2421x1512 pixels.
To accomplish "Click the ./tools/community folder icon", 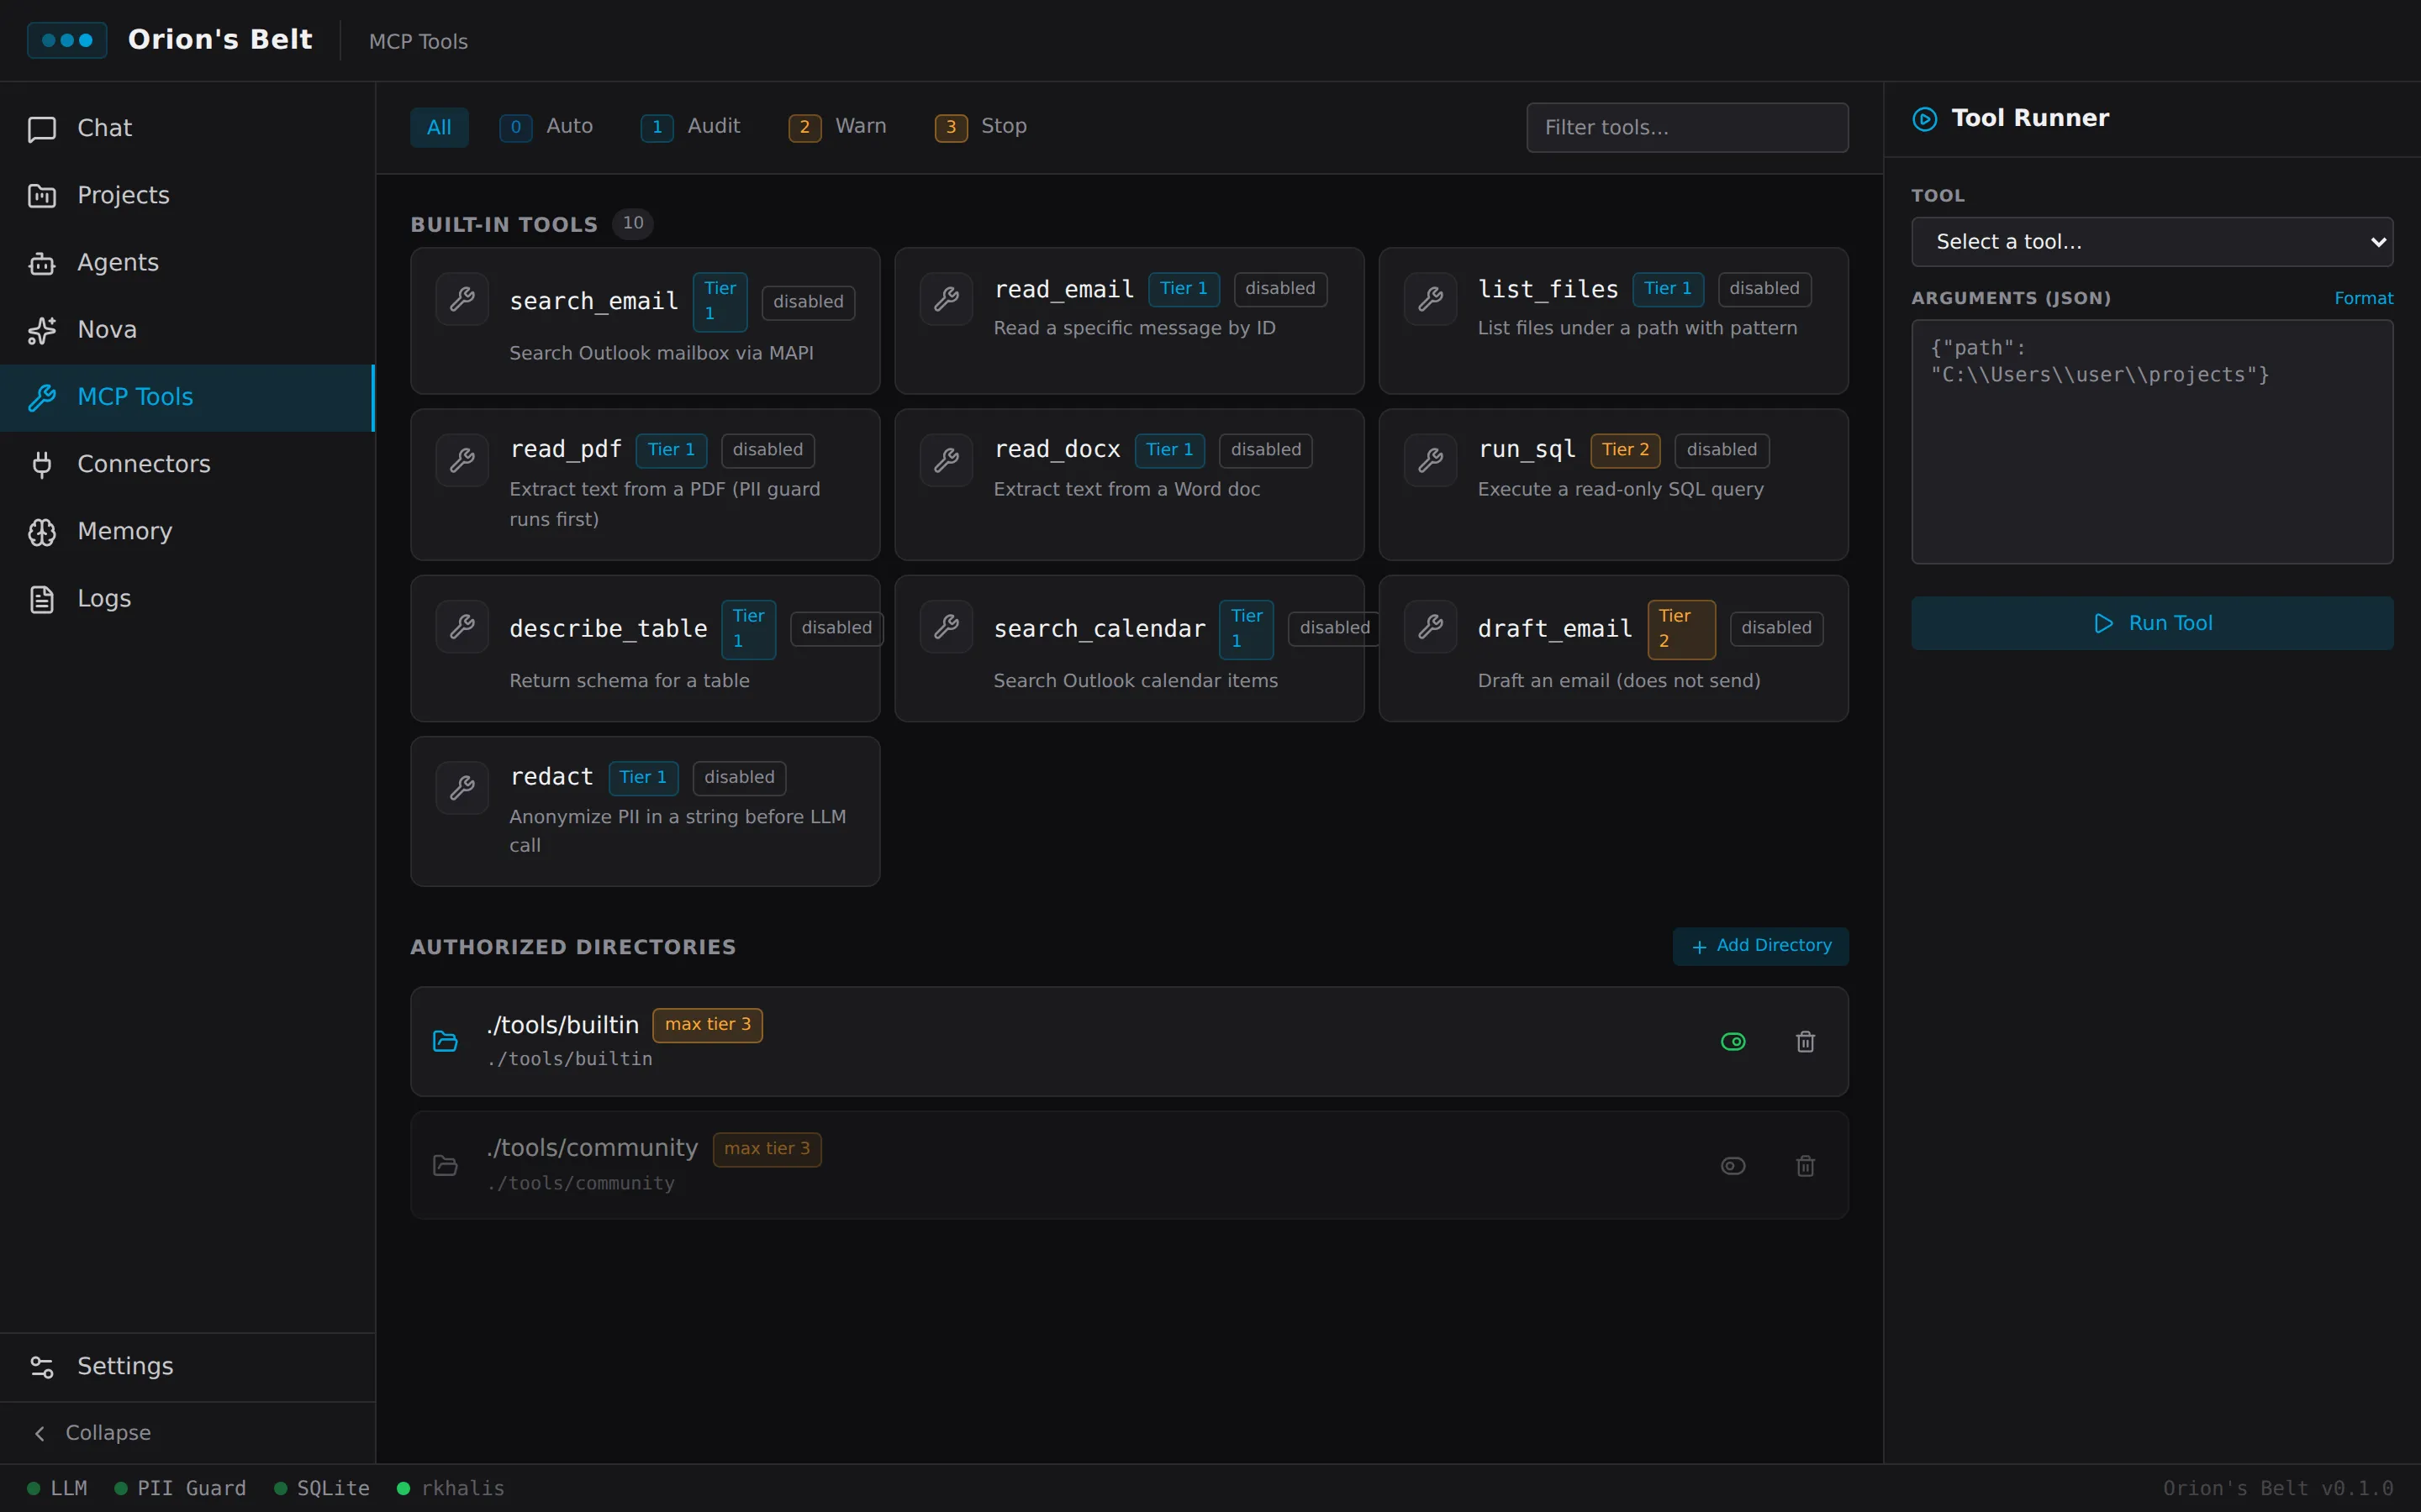I will click(x=446, y=1166).
